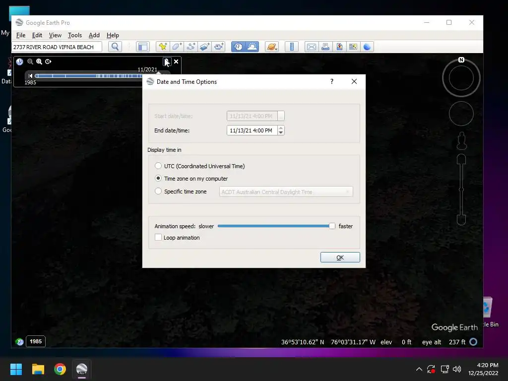The width and height of the screenshot is (508, 381).
Task: Jump to the earliest imagery date button
Action: pos(30,76)
